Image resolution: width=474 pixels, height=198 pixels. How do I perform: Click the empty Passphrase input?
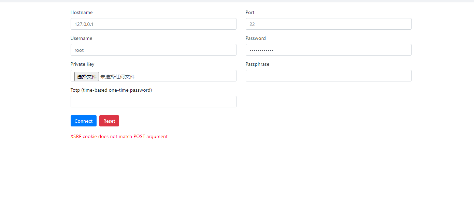click(x=328, y=75)
